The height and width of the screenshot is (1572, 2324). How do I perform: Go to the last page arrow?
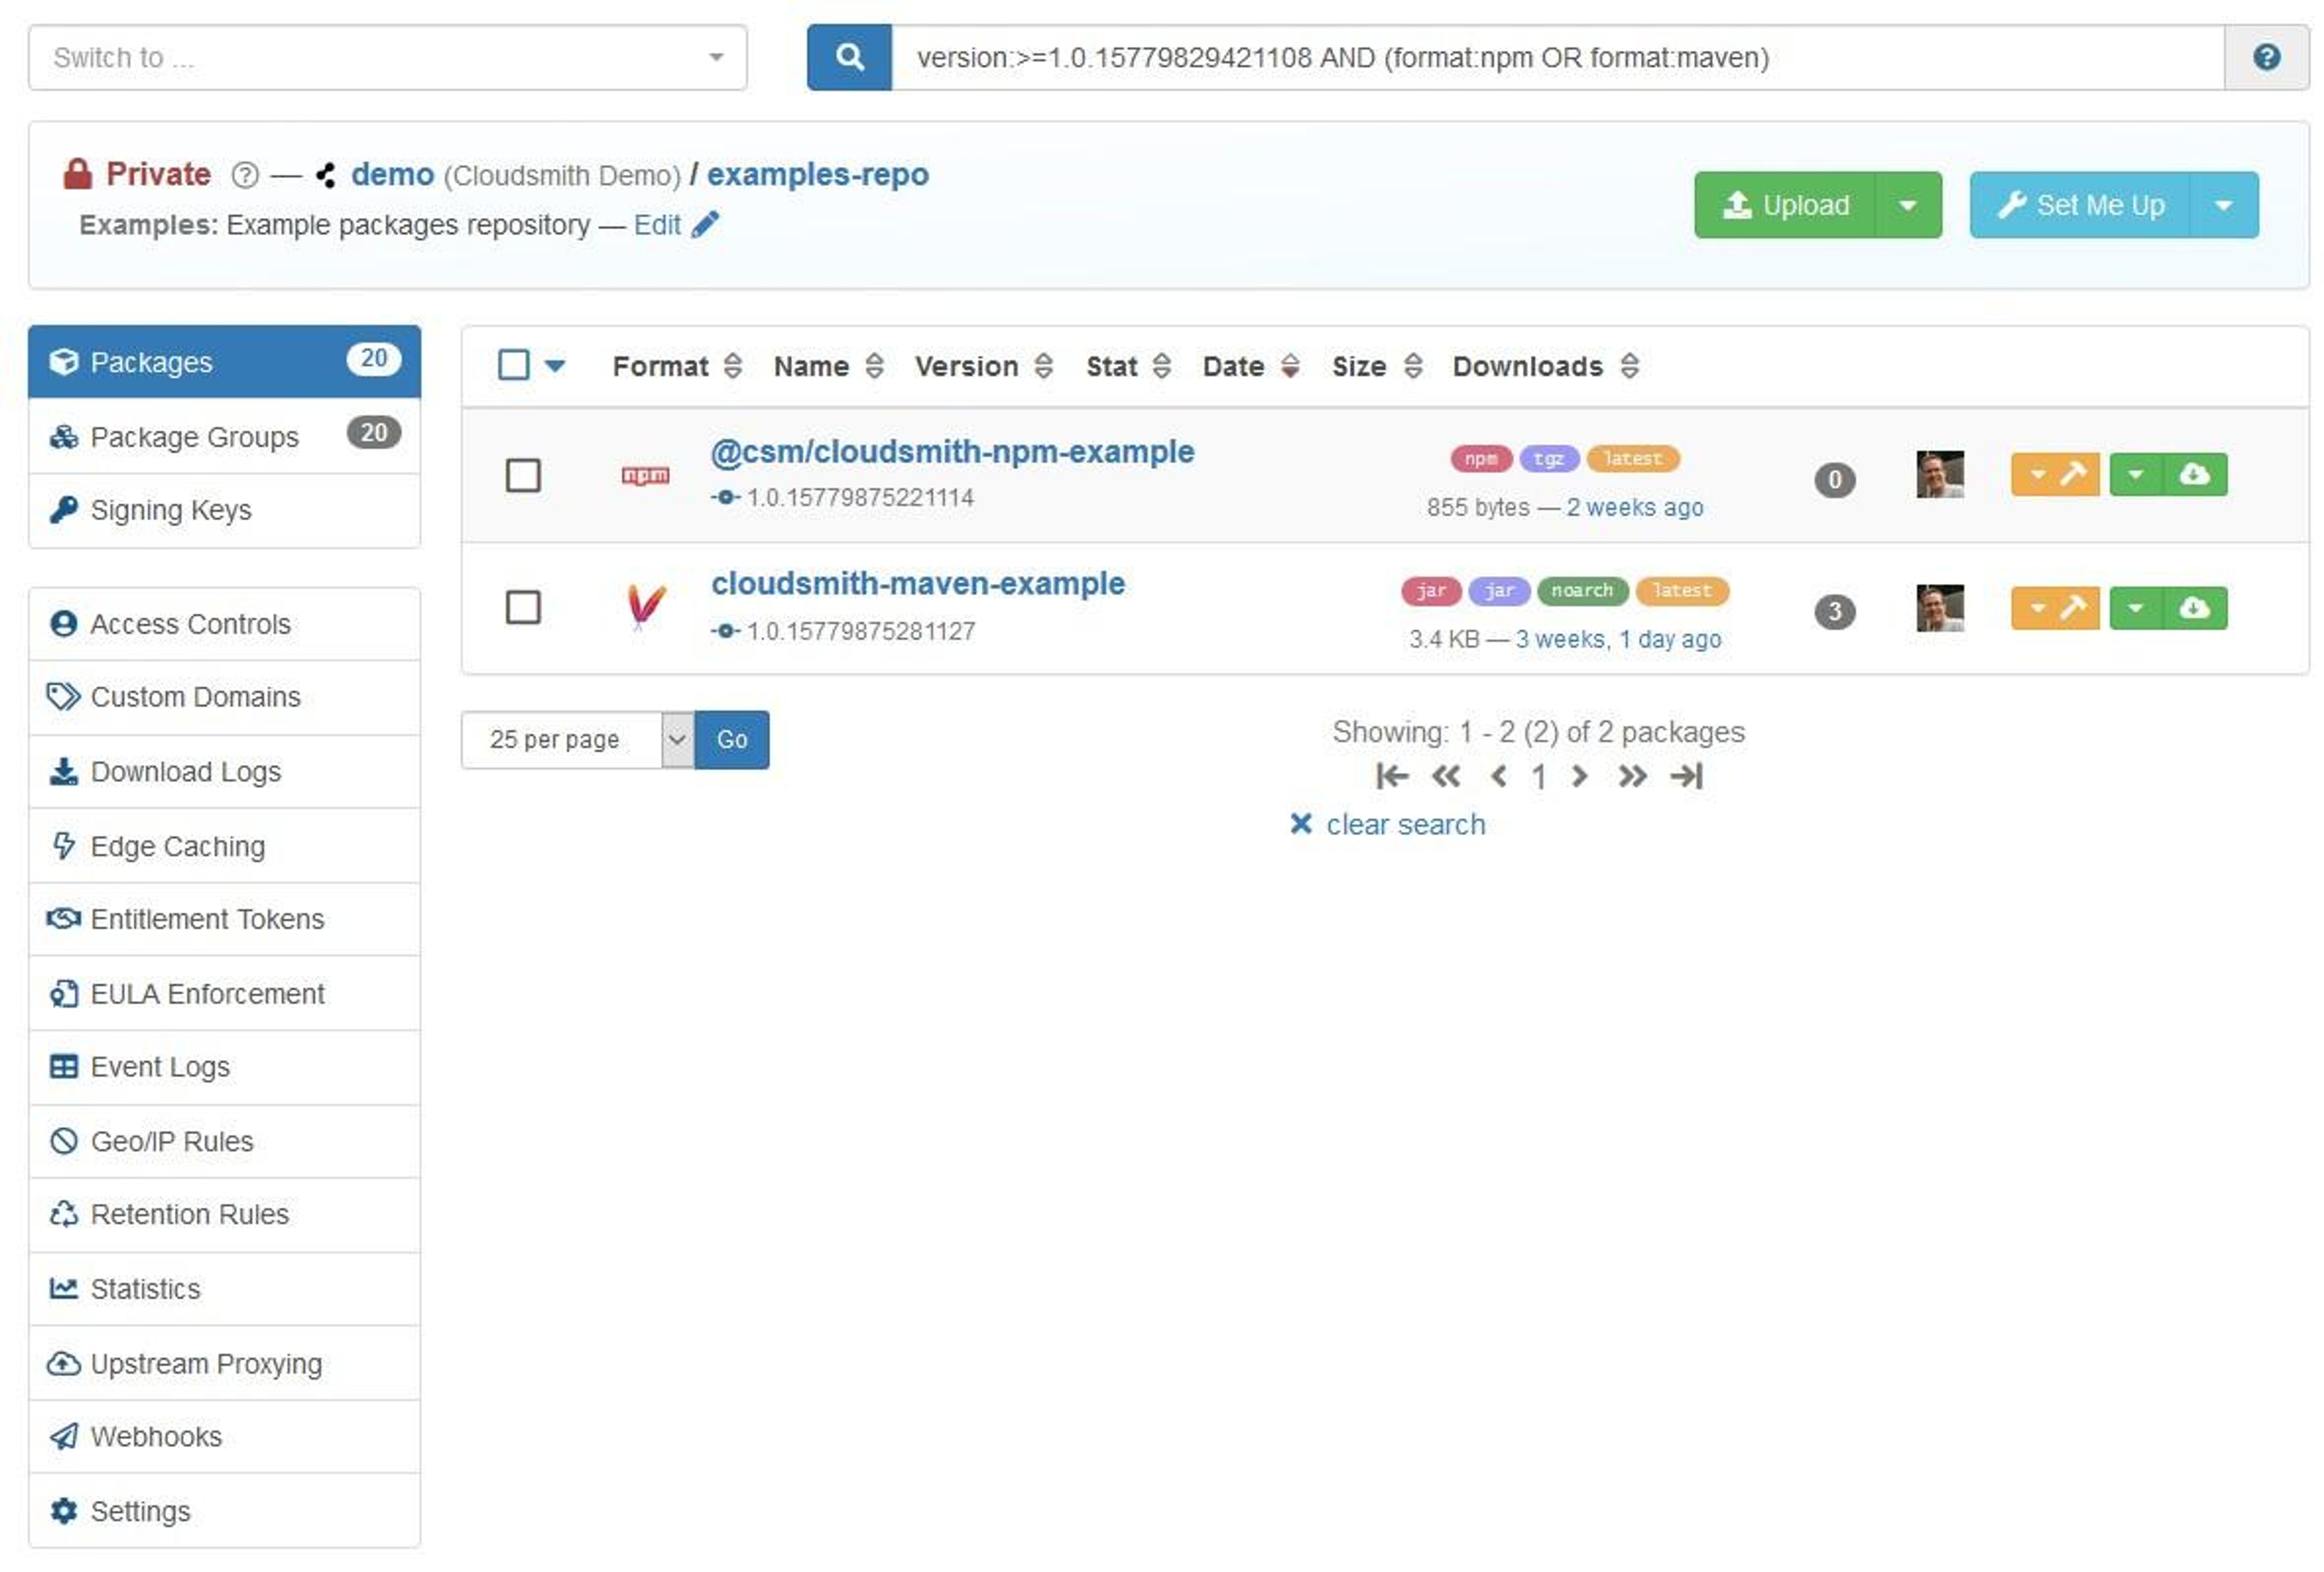pos(1686,777)
